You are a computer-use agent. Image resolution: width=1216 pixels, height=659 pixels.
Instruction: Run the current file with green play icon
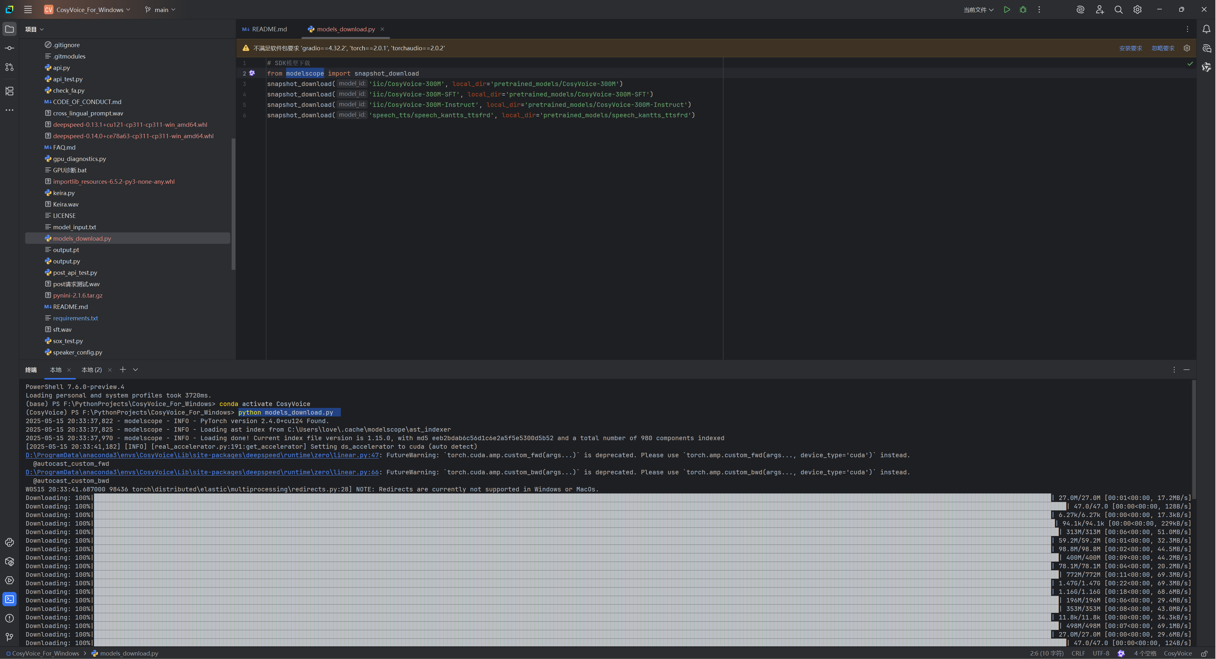click(x=1006, y=9)
